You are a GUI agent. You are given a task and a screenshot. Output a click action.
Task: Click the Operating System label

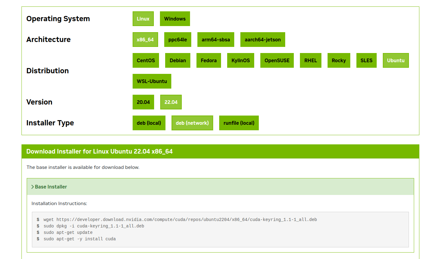(58, 19)
